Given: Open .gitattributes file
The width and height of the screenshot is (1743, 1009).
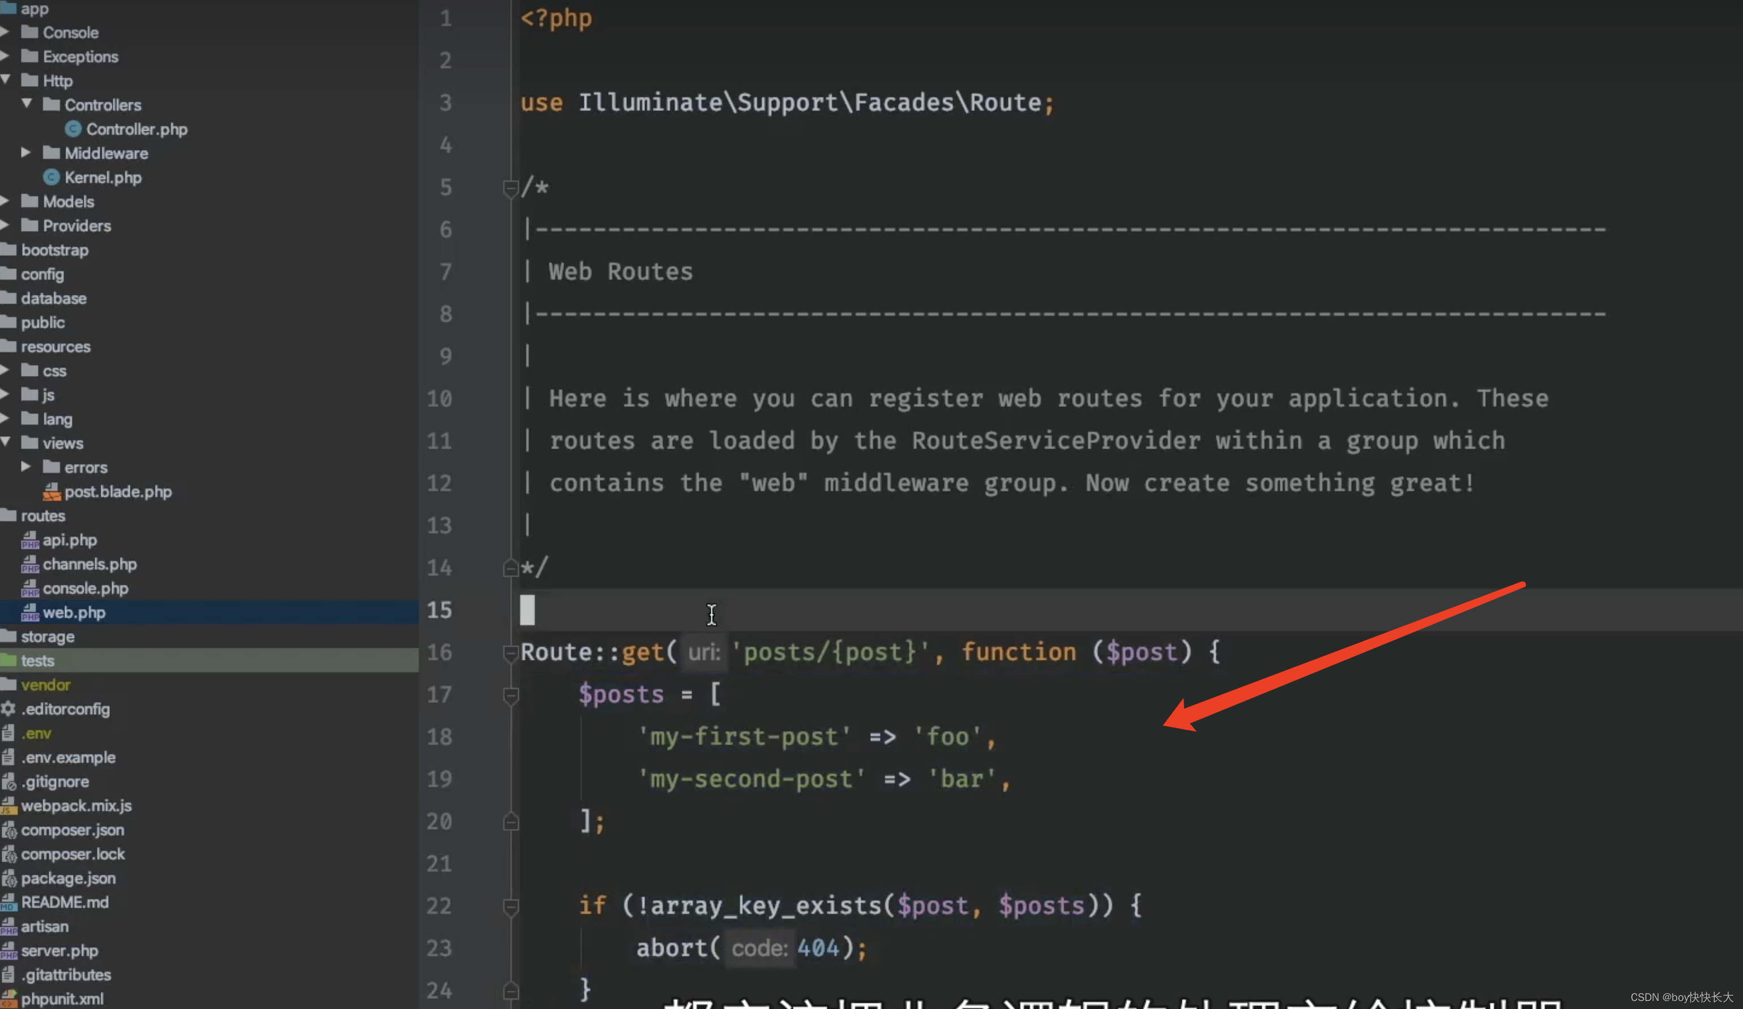Looking at the screenshot, I should point(66,974).
